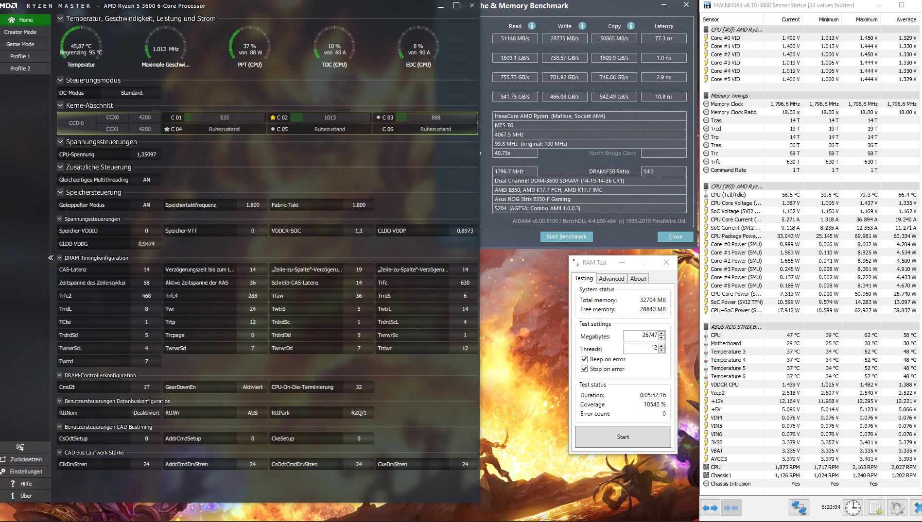
Task: Open the Advanced tab in RAM Test
Action: tap(611, 279)
